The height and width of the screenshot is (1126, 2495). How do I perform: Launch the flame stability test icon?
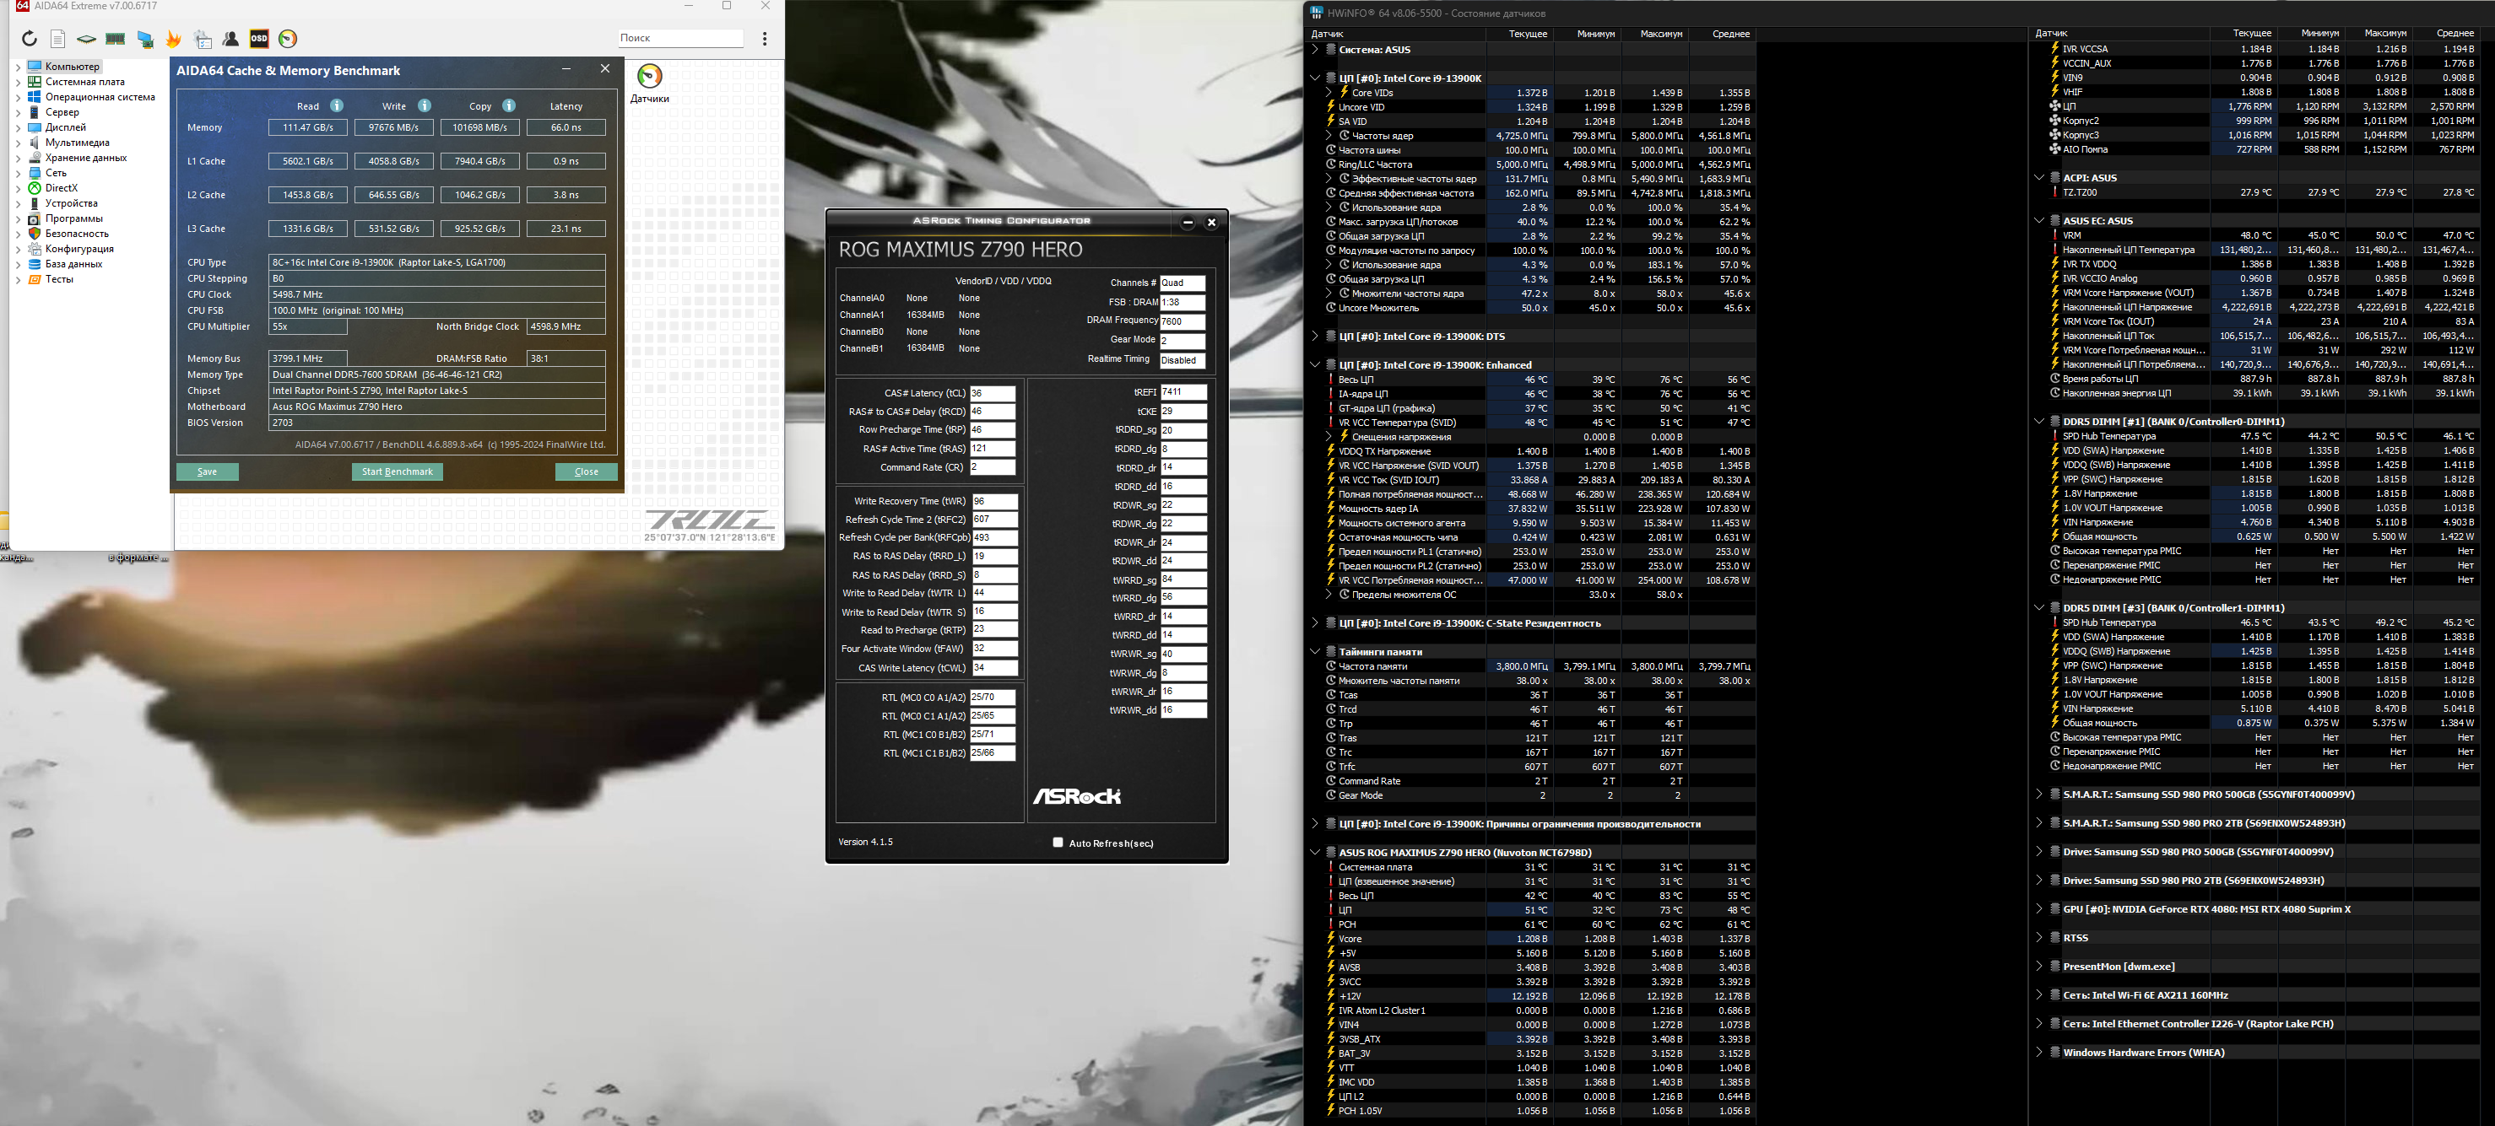pyautogui.click(x=173, y=39)
